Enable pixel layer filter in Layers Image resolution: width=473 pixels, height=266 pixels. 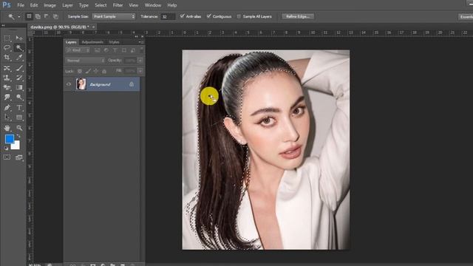tap(97, 50)
